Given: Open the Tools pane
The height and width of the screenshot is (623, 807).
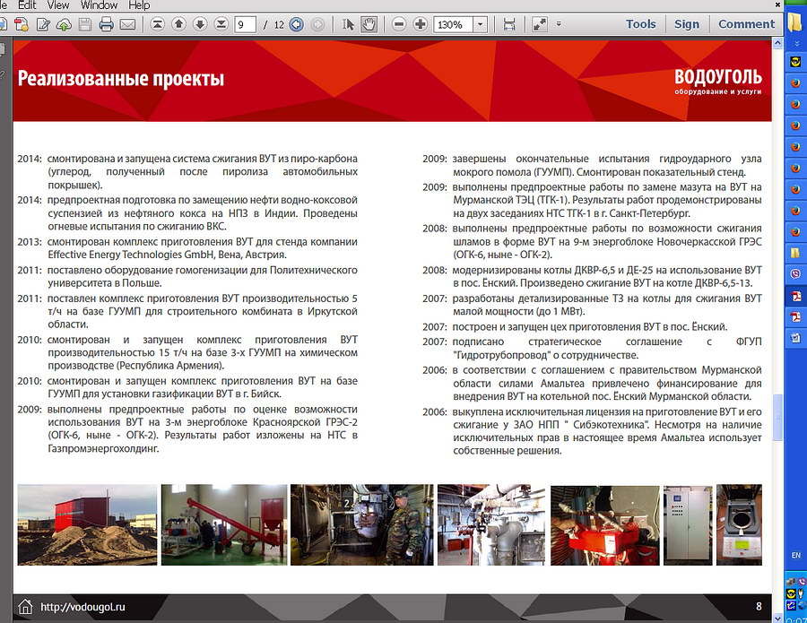Looking at the screenshot, I should click(x=641, y=24).
